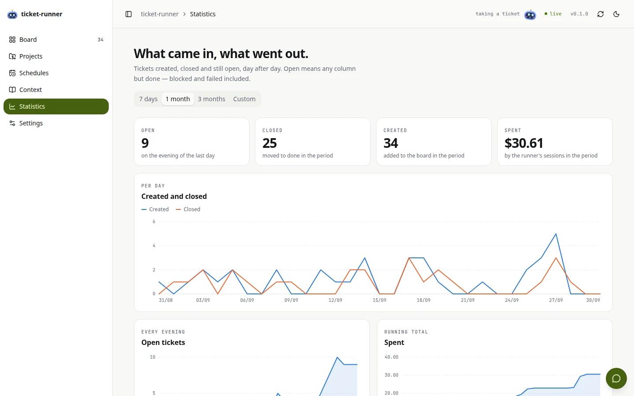Open the chat bubble button
The image size is (634, 396).
(x=616, y=378)
